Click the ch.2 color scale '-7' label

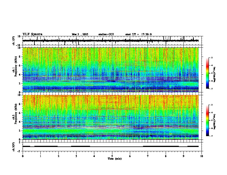[x=212, y=136]
